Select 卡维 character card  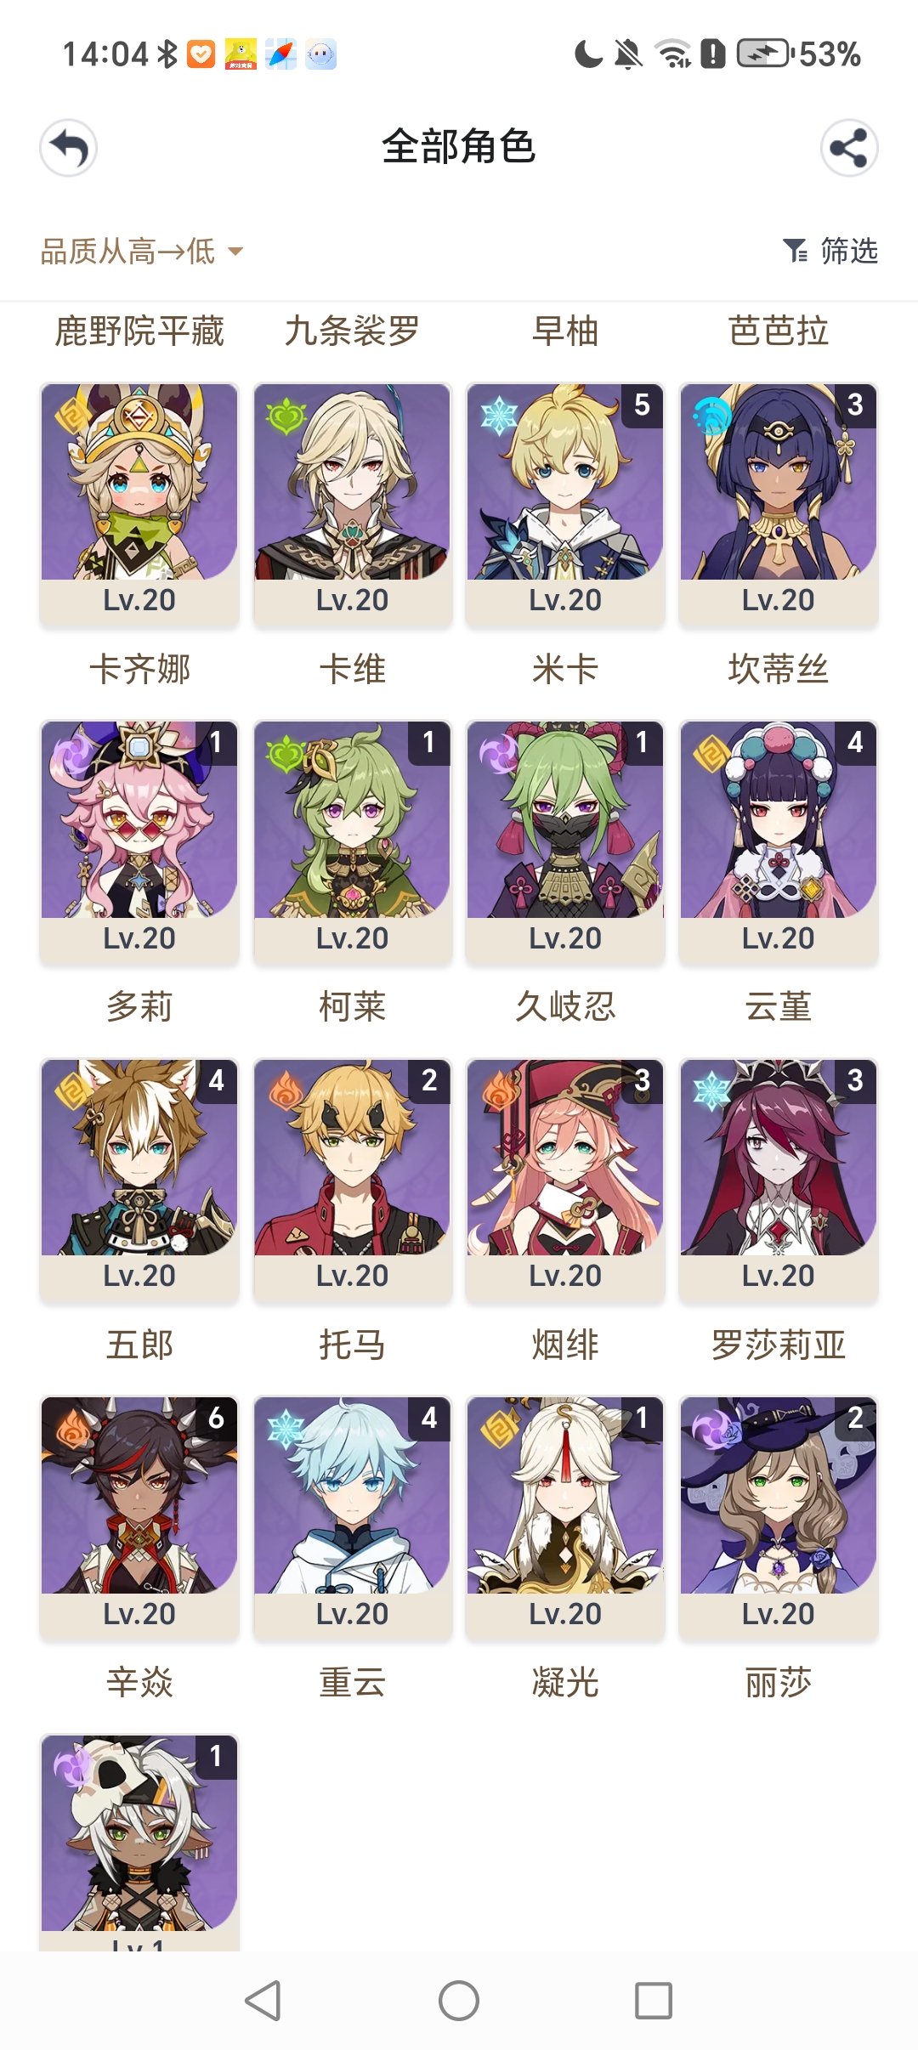[x=352, y=505]
